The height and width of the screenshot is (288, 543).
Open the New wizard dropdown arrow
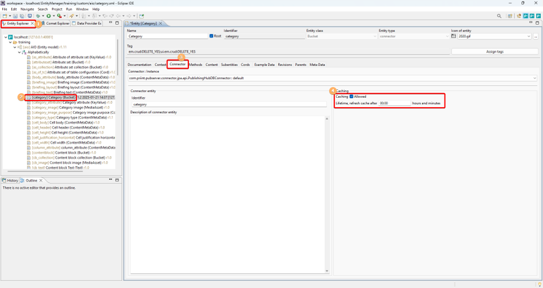click(x=10, y=16)
